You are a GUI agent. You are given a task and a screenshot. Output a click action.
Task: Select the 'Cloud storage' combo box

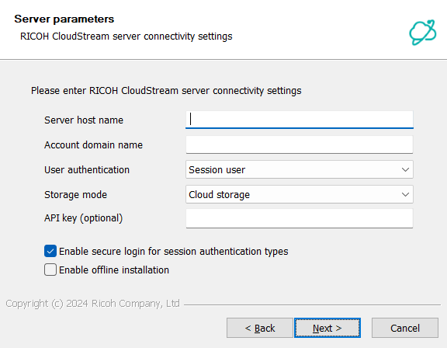pyautogui.click(x=300, y=194)
